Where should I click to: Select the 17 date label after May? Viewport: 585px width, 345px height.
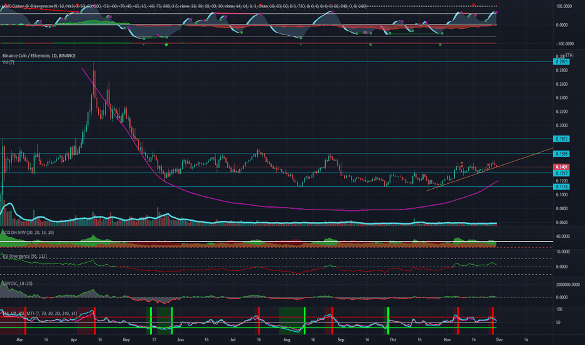point(154,340)
